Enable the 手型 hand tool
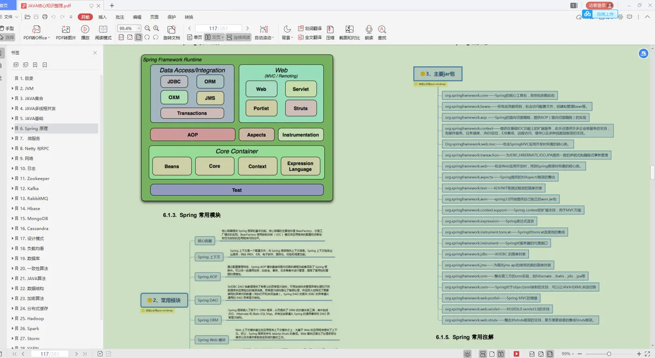655x358 pixels. coord(7,29)
